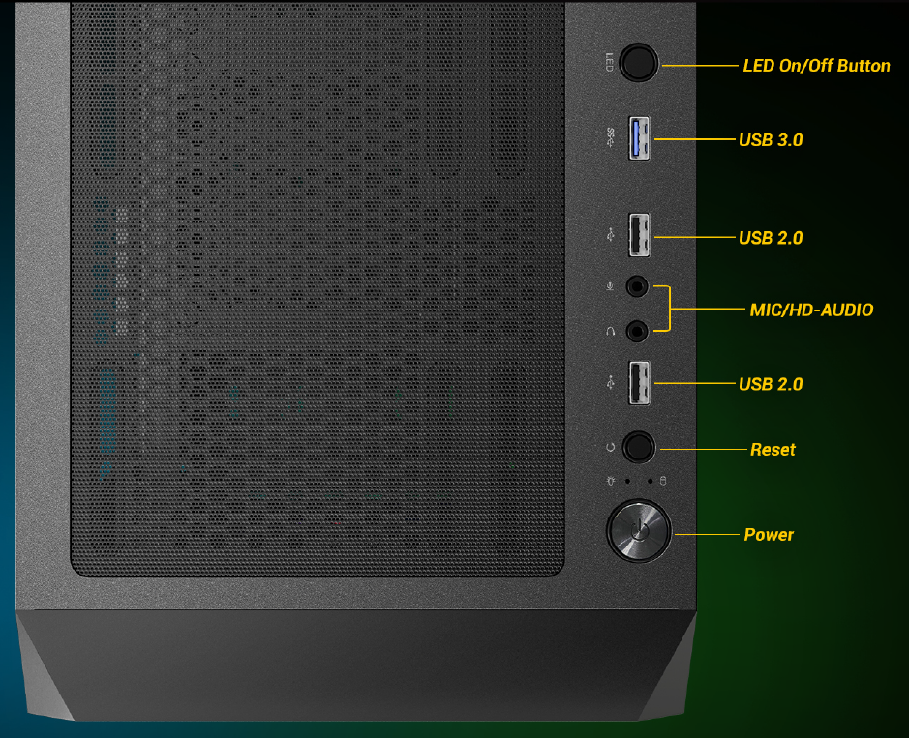Image resolution: width=909 pixels, height=738 pixels.
Task: Click the "MIC/HD-AUDIO" label text
Action: point(811,310)
